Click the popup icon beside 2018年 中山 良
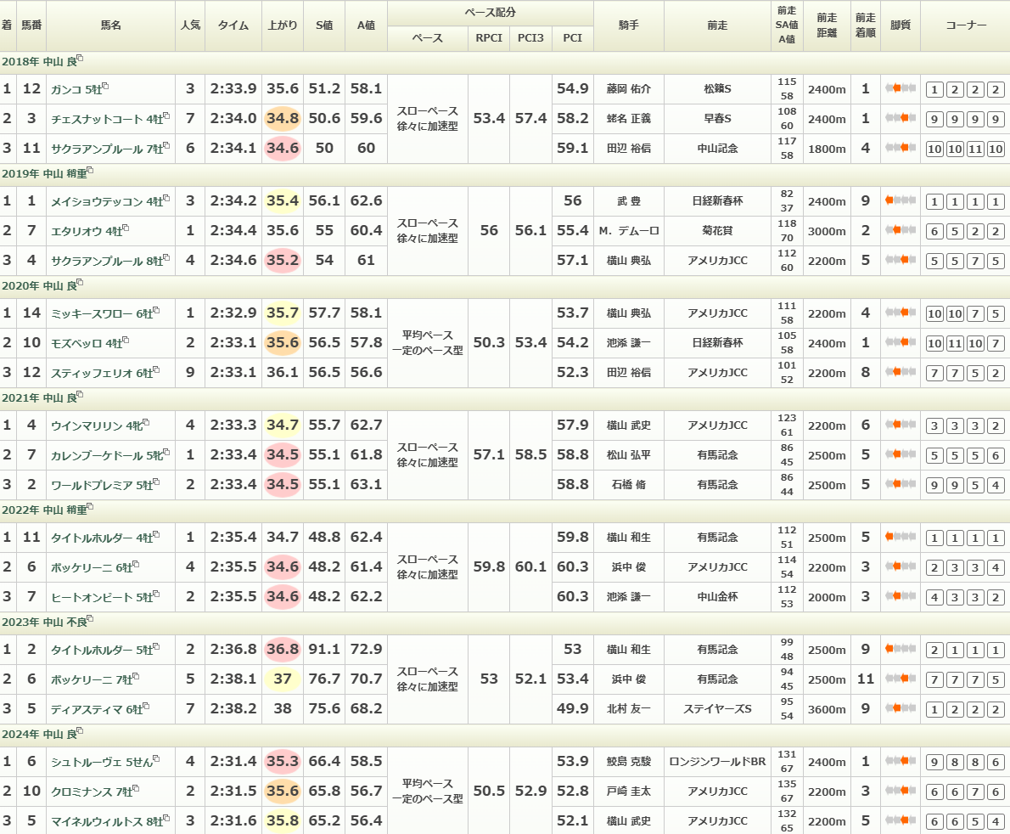The width and height of the screenshot is (1010, 834). pos(80,59)
